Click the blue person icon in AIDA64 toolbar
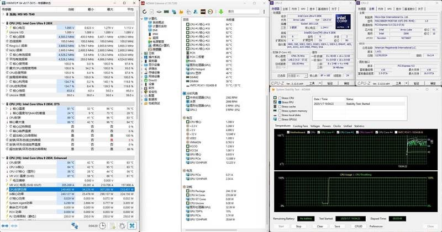 click(x=196, y=12)
